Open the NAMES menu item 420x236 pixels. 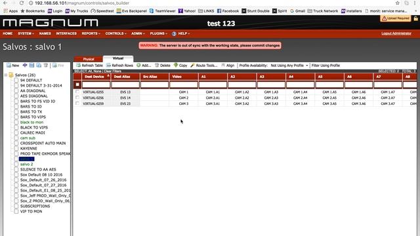click(x=45, y=33)
